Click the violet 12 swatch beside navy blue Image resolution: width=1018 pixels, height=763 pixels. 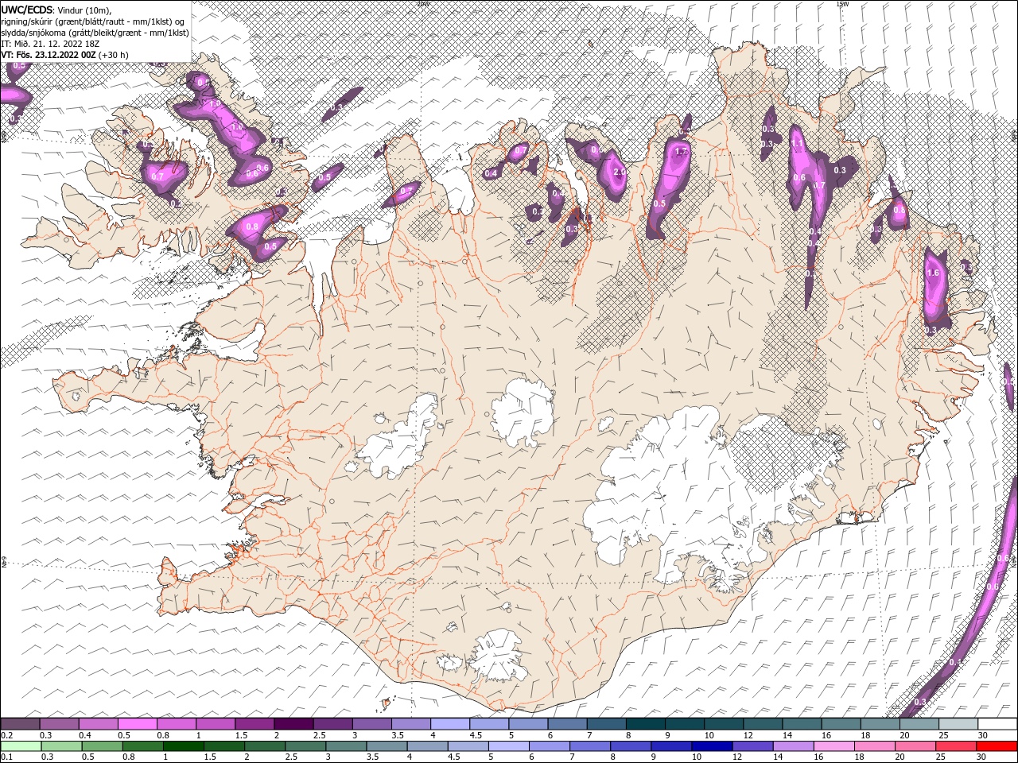752,746
